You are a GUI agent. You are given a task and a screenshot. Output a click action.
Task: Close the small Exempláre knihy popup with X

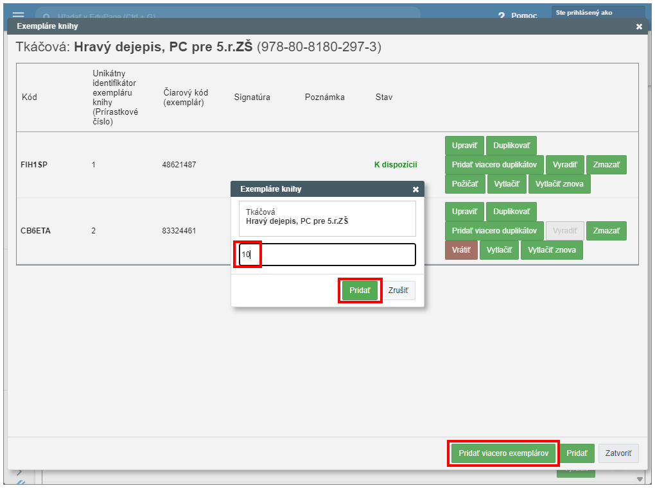pyautogui.click(x=415, y=190)
